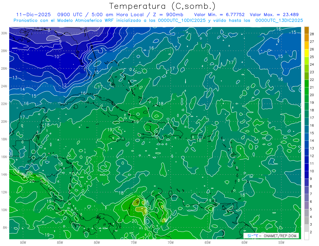Click the '12' contour label on the map
Image resolution: width=319 pixels, height=246 pixels.
[64, 85]
